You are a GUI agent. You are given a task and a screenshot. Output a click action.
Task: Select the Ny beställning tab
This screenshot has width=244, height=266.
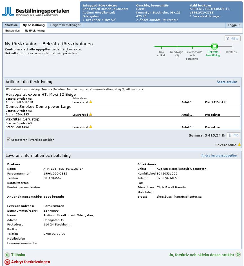[x=34, y=25]
